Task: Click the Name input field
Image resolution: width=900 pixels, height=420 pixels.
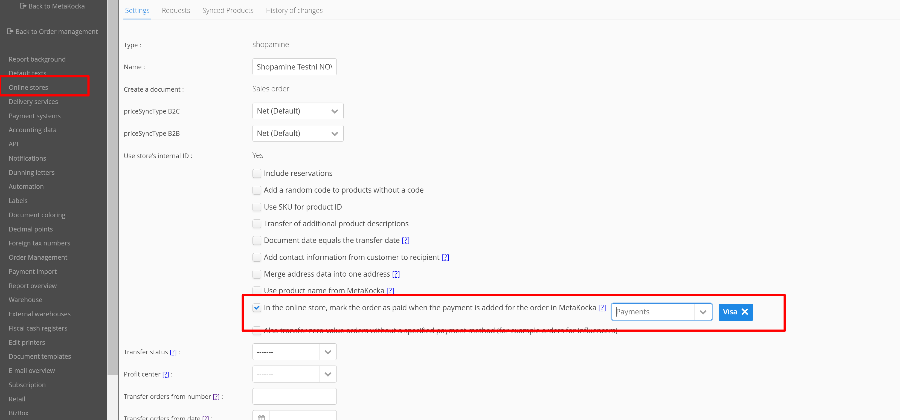Action: 294,67
